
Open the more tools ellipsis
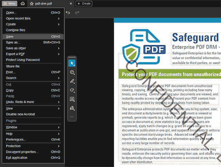[72, 117]
